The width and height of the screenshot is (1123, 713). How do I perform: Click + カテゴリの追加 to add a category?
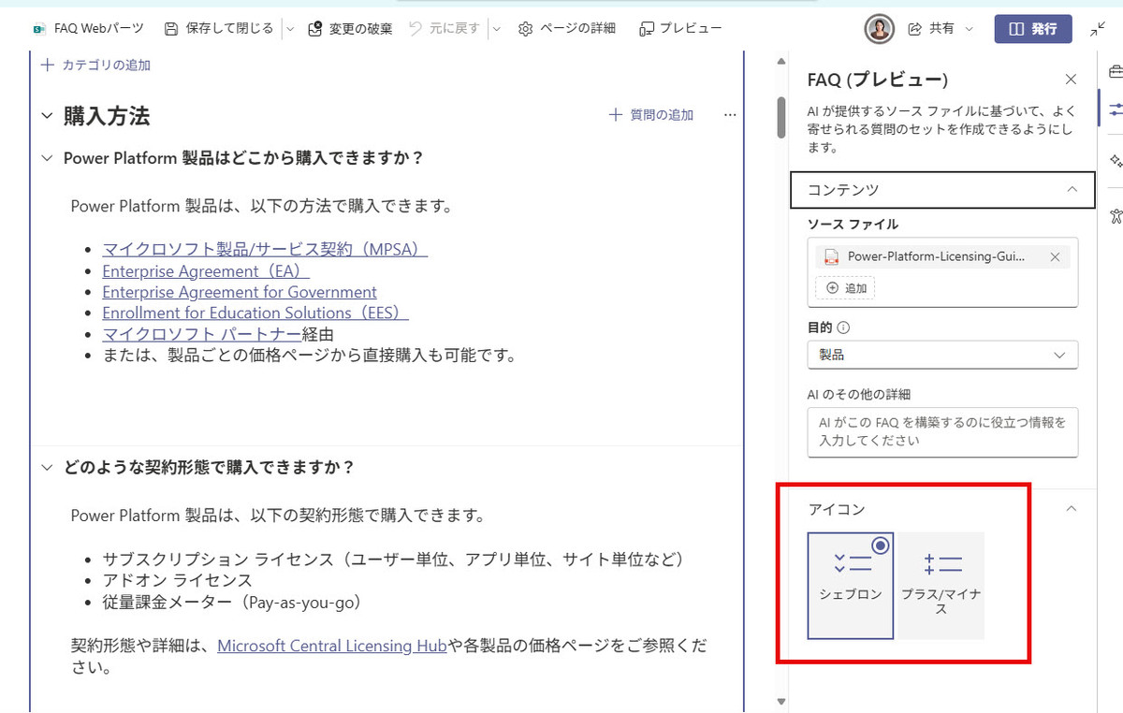tap(95, 65)
